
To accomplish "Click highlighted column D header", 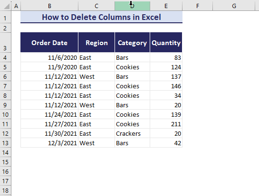I will click(132, 6).
